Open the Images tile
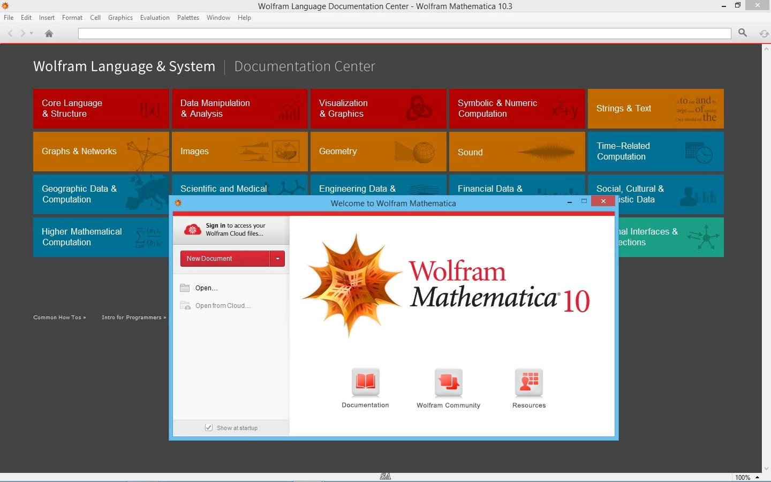 tap(240, 152)
